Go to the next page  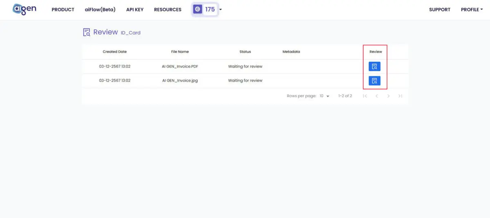coord(388,96)
